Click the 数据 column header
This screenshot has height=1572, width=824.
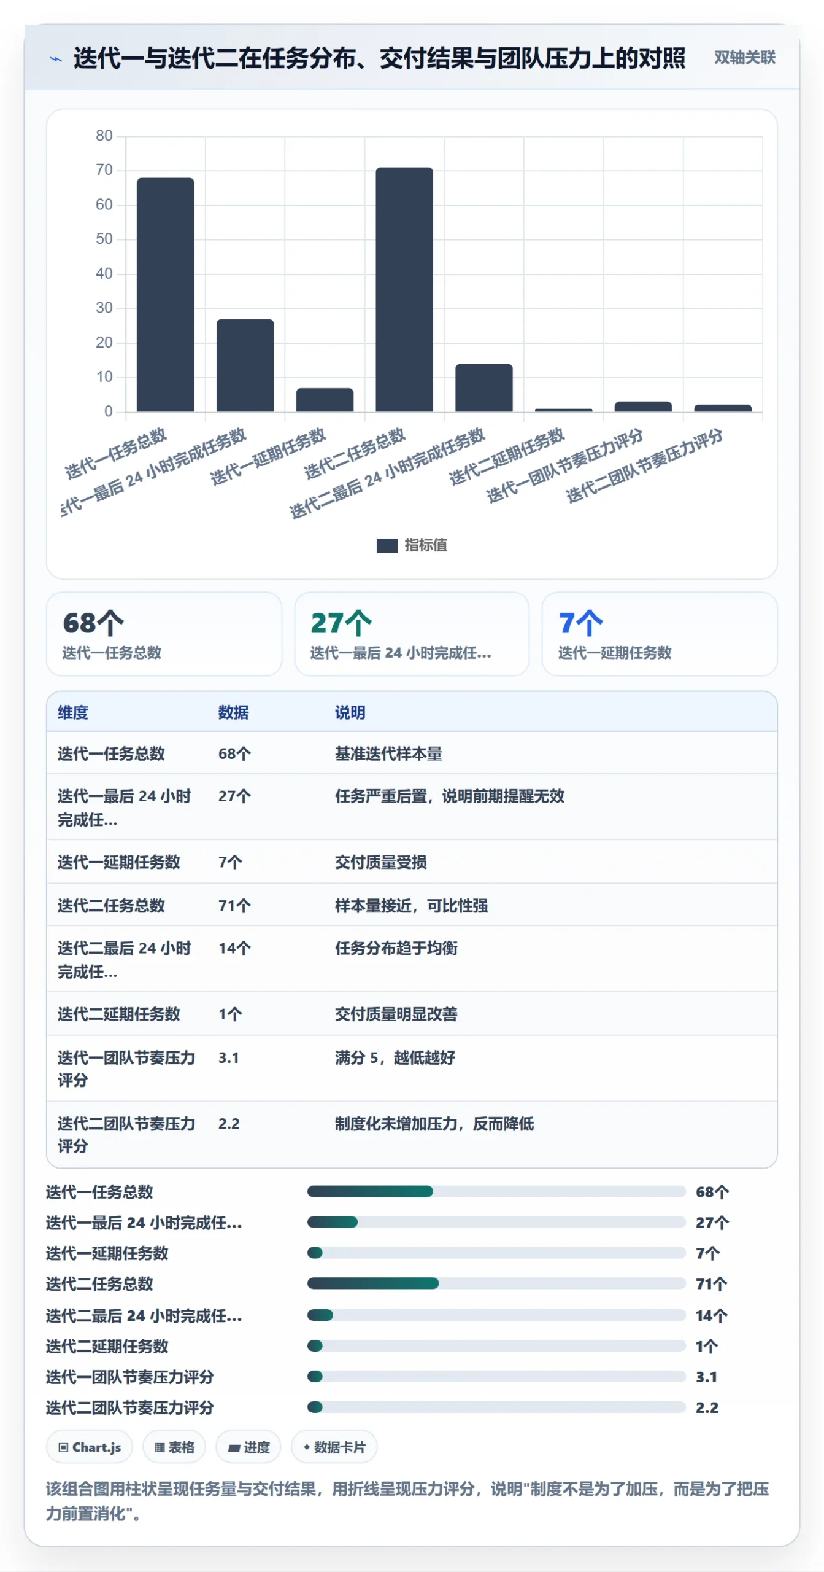tap(233, 712)
